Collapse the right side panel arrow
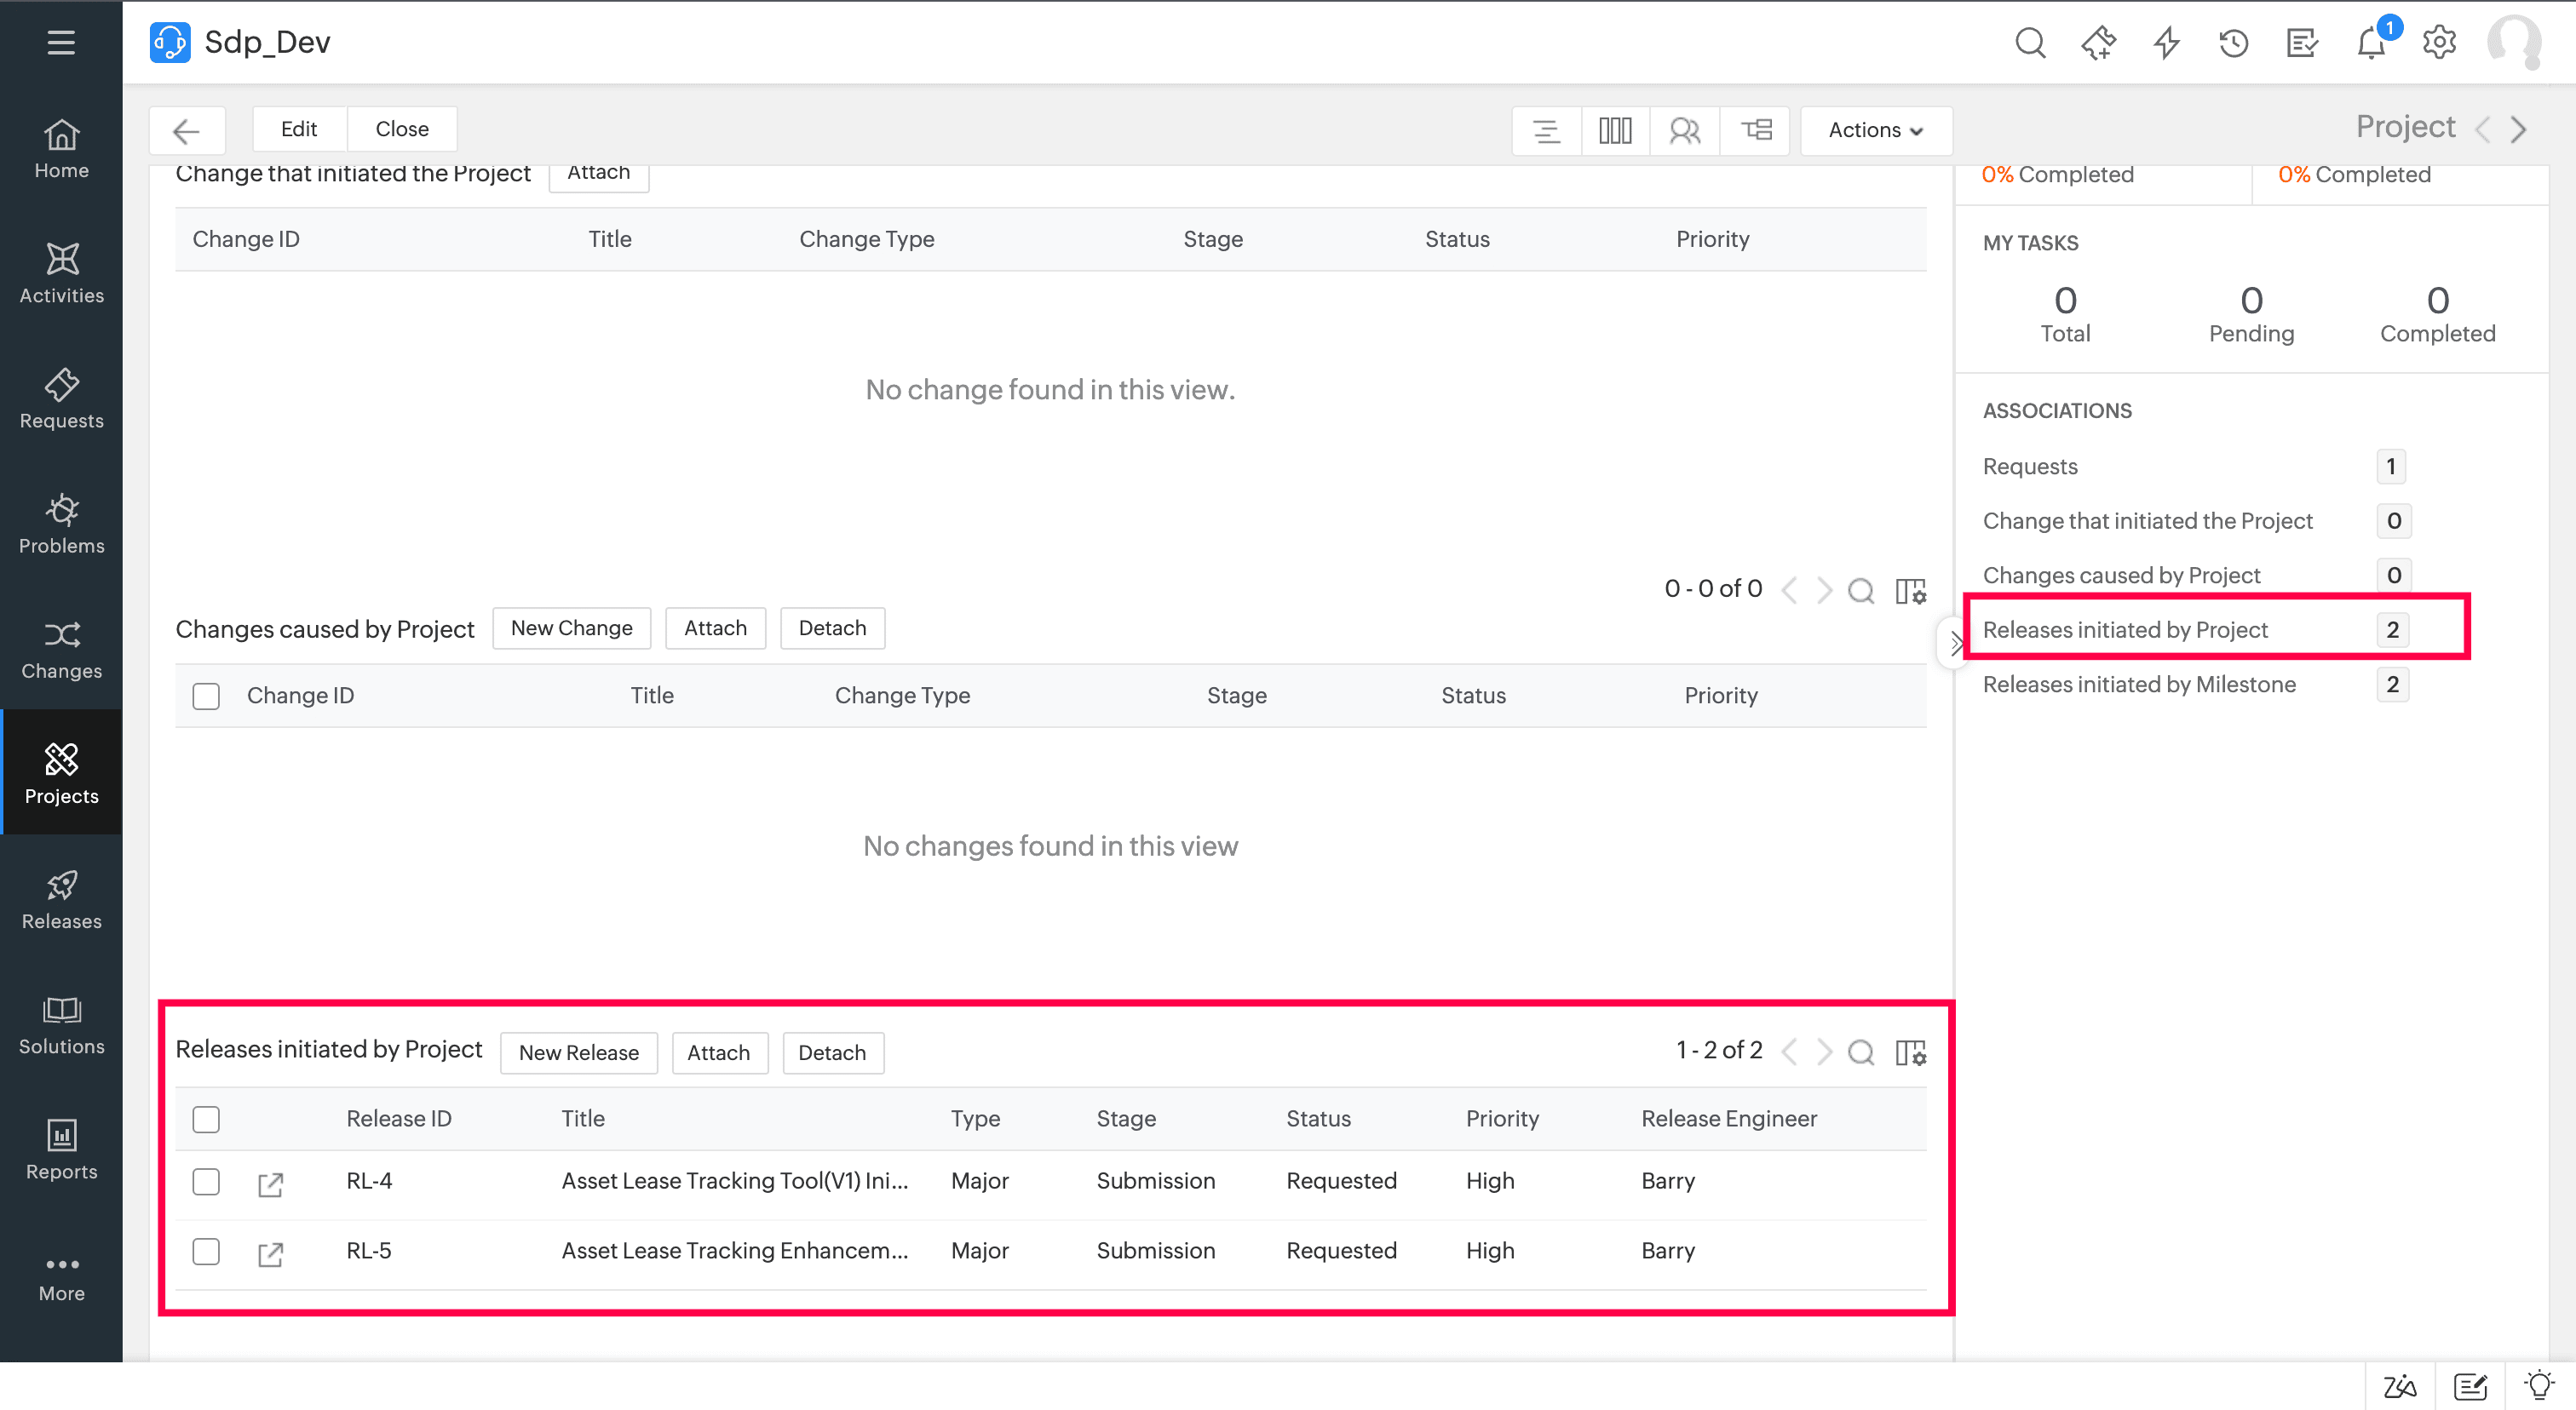2576x1410 pixels. (1955, 643)
